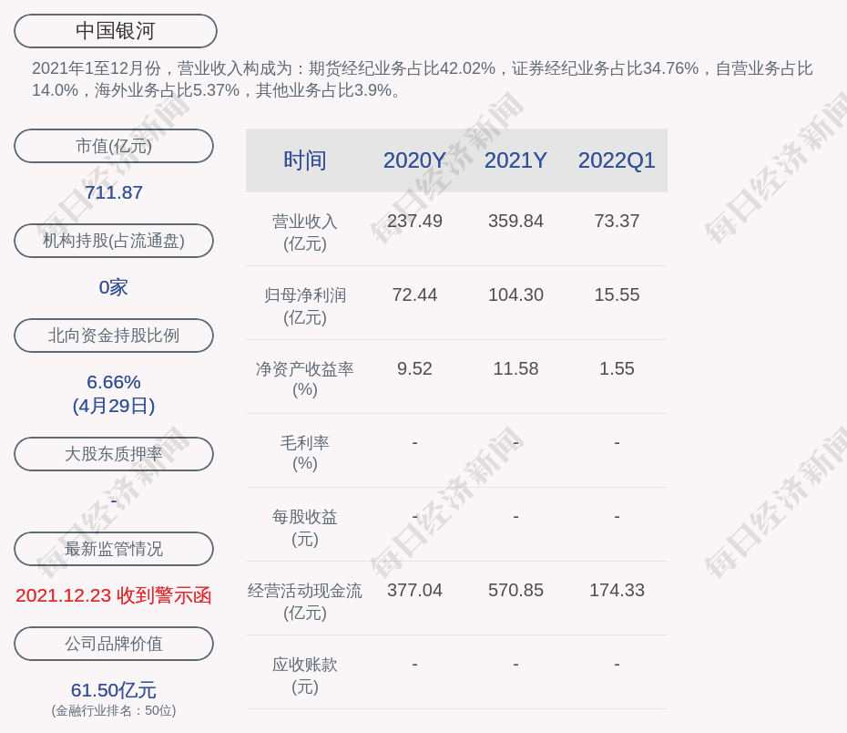Viewport: 847px width, 733px height.
Task: Select the 2020Y column header
Action: [415, 160]
